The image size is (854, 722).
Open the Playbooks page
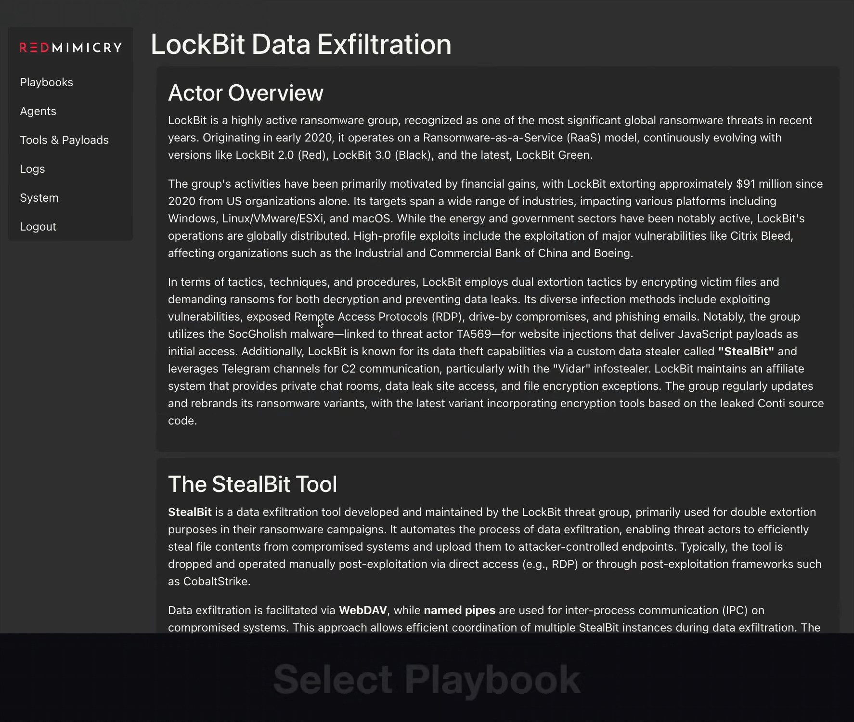click(46, 82)
